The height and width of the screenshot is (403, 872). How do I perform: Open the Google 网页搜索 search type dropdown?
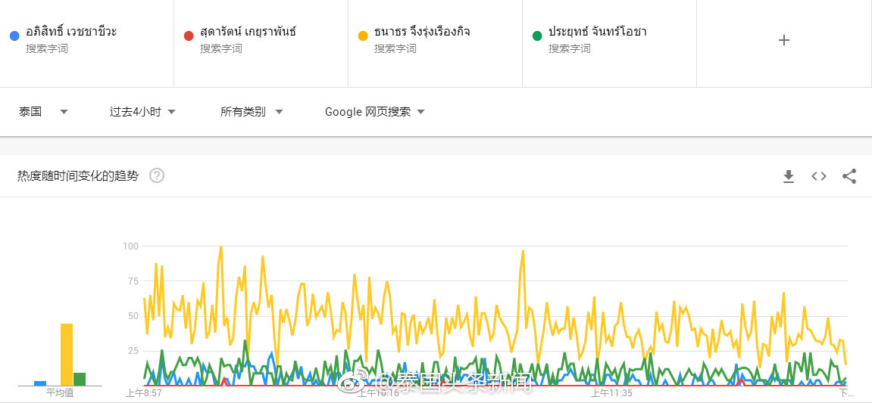click(x=374, y=112)
